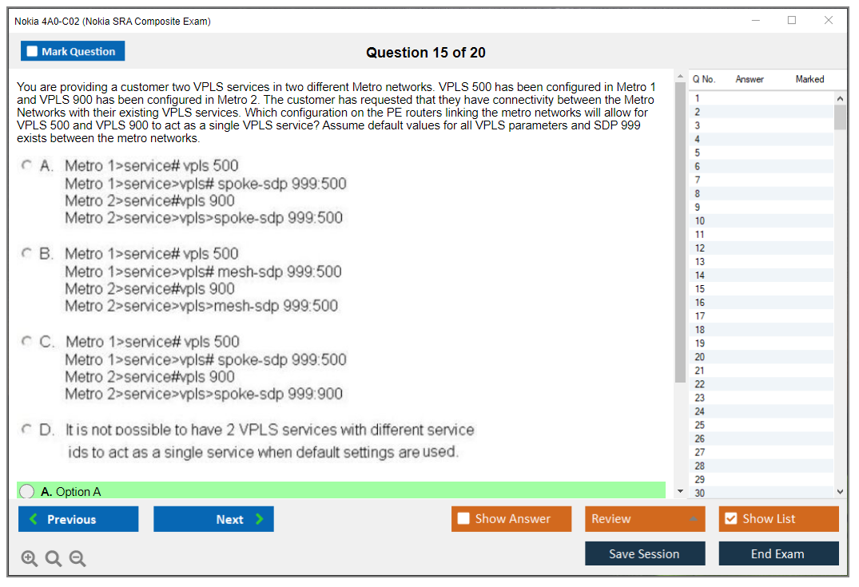
Task: Click the zoom in magnifier icon
Action: tap(30, 559)
